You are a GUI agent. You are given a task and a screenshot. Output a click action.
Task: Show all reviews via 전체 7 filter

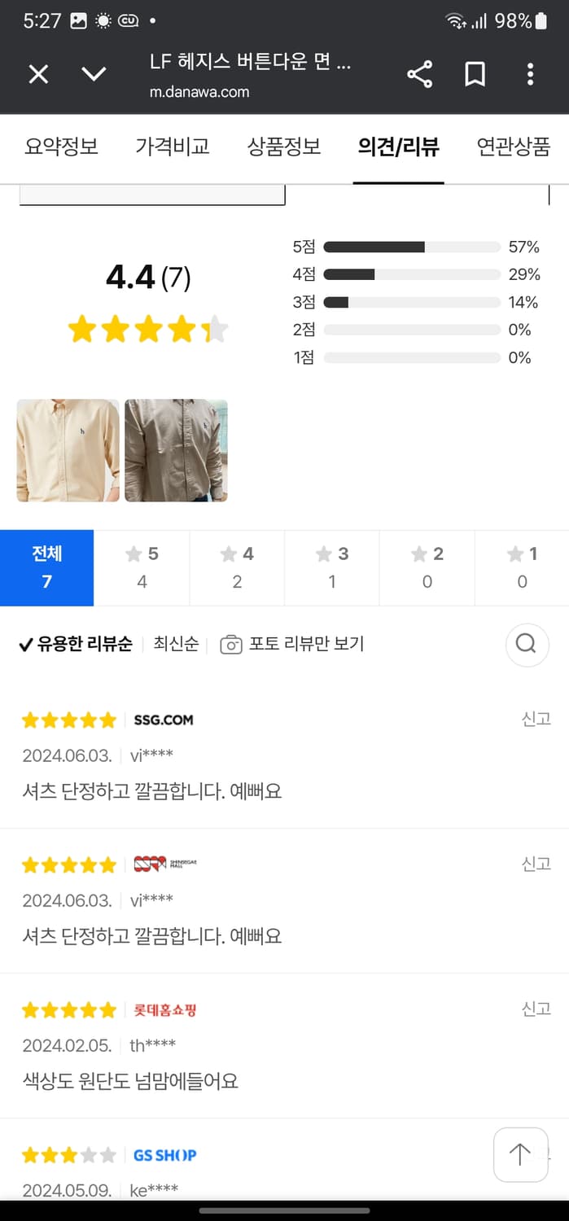46,567
